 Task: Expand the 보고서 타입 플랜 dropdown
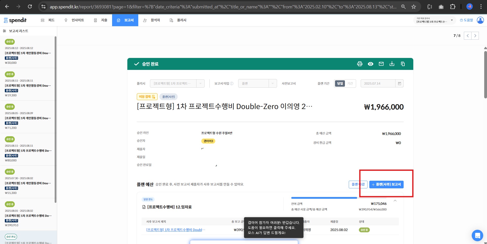[x=257, y=83]
